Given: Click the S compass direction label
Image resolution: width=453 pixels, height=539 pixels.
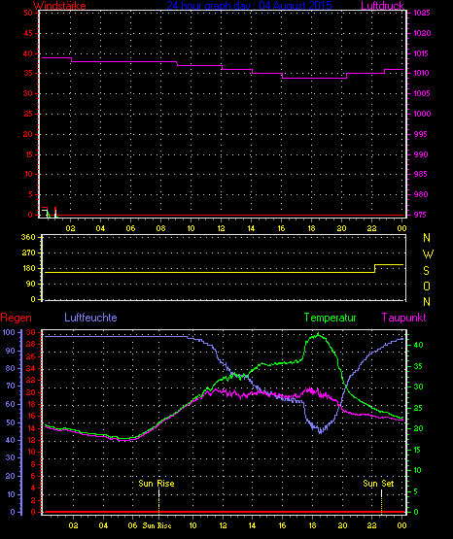Looking at the screenshot, I should coord(426,271).
